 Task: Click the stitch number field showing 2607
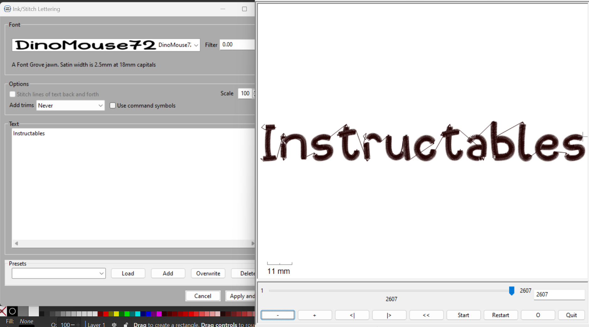pyautogui.click(x=559, y=294)
